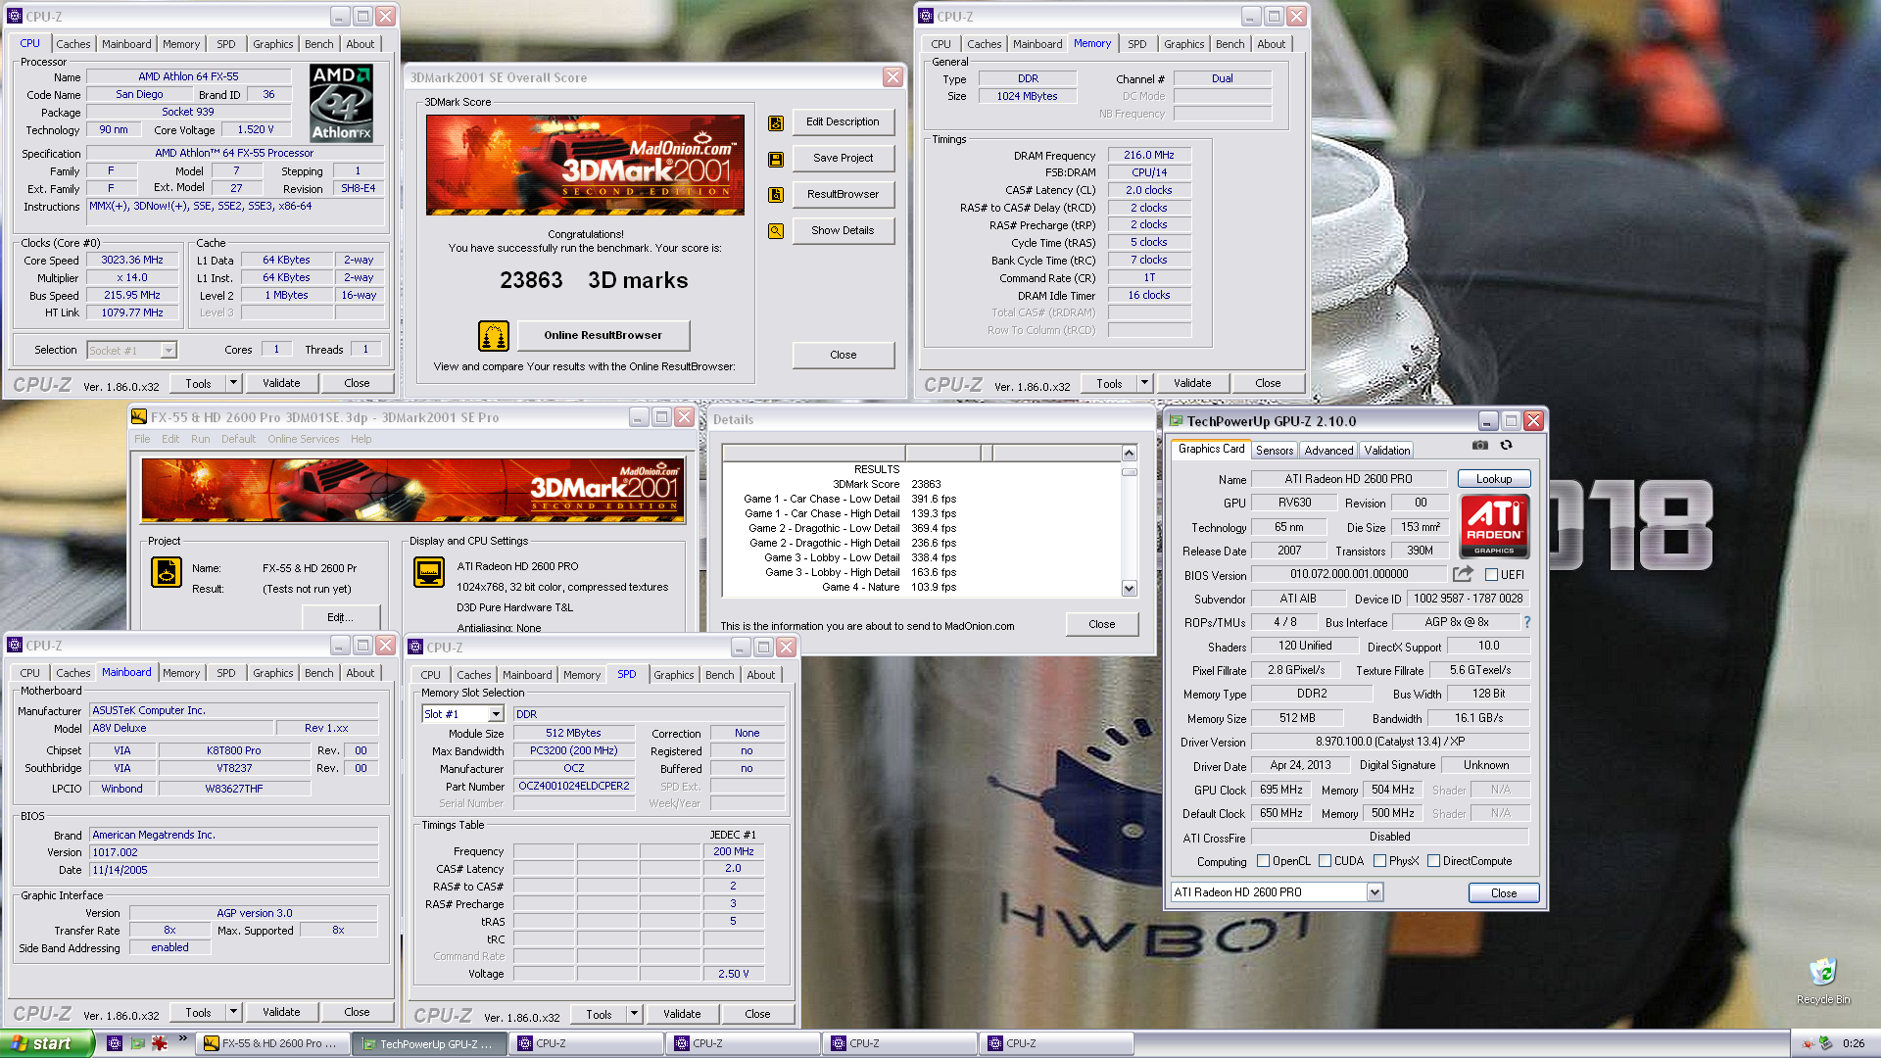Switch to the FX-55 & HD 2600 Pro taskbar item
1881x1058 pixels.
[271, 1044]
